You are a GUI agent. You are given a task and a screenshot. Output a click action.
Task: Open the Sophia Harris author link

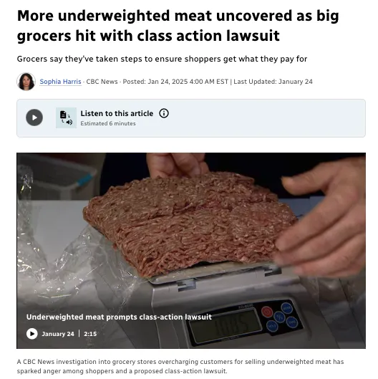60,82
